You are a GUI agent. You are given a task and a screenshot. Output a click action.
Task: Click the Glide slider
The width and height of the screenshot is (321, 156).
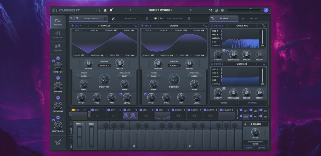[255, 142]
